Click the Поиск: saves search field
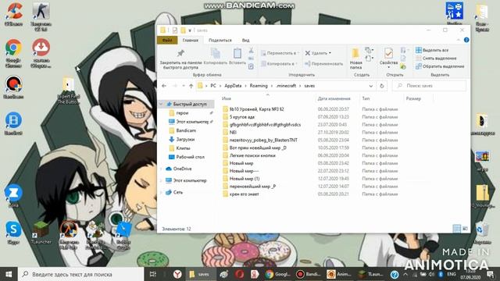Viewport: 500px width, 281px height. (x=429, y=86)
